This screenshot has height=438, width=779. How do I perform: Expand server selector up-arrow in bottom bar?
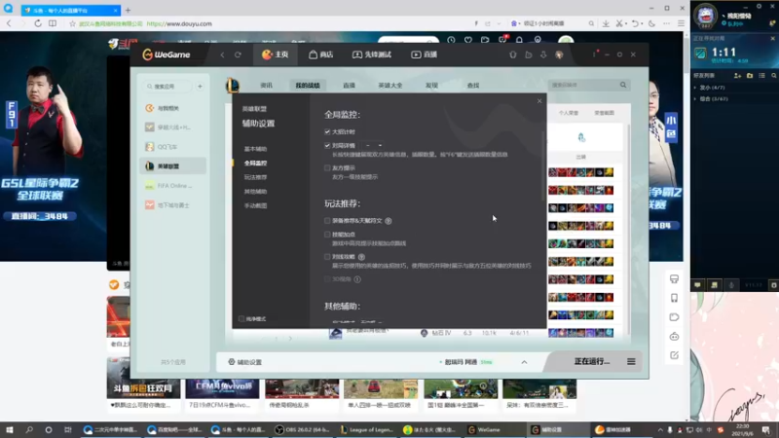coord(524,362)
